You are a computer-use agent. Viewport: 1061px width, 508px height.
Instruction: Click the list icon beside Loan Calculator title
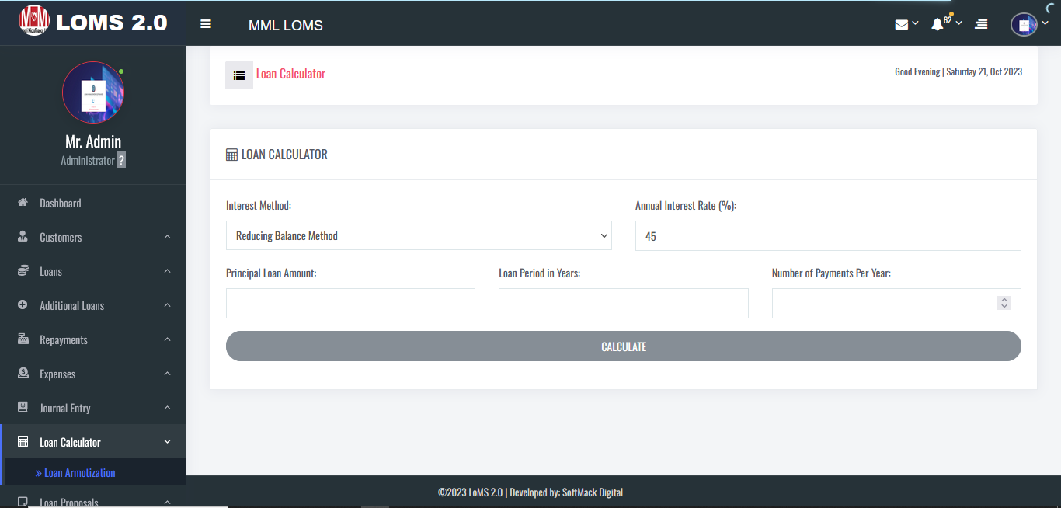point(239,75)
